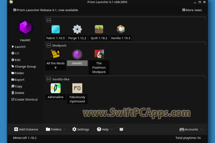
Task: Open the Accounts dropdown arrow
Action: click(x=201, y=129)
